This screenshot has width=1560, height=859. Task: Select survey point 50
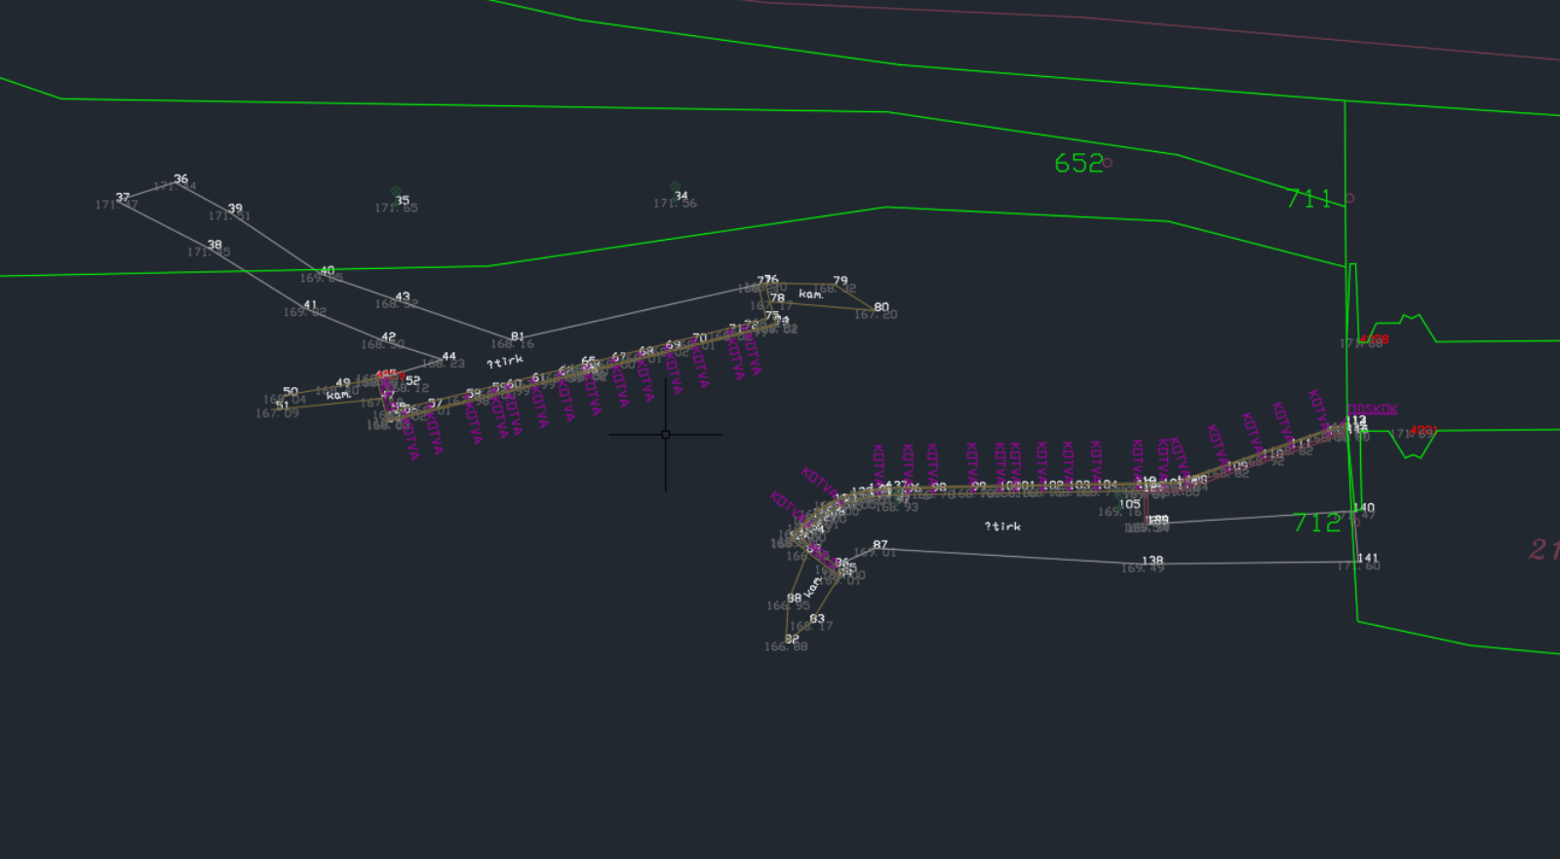coord(290,391)
